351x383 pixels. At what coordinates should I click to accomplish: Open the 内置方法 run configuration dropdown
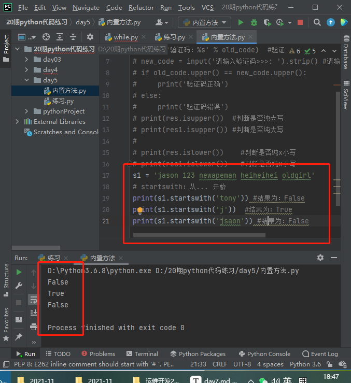(204, 22)
